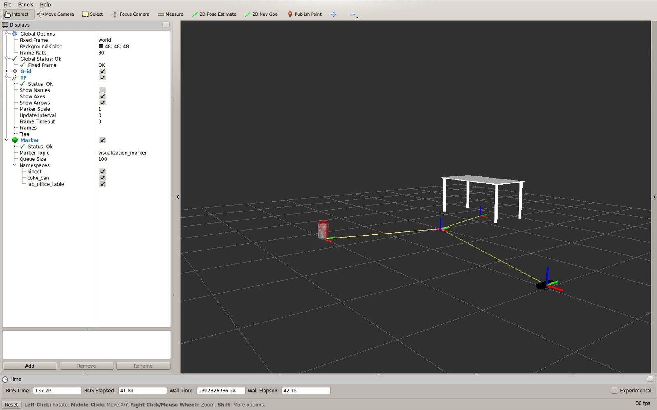Toggle the kinect namespace checkbox

pyautogui.click(x=102, y=172)
